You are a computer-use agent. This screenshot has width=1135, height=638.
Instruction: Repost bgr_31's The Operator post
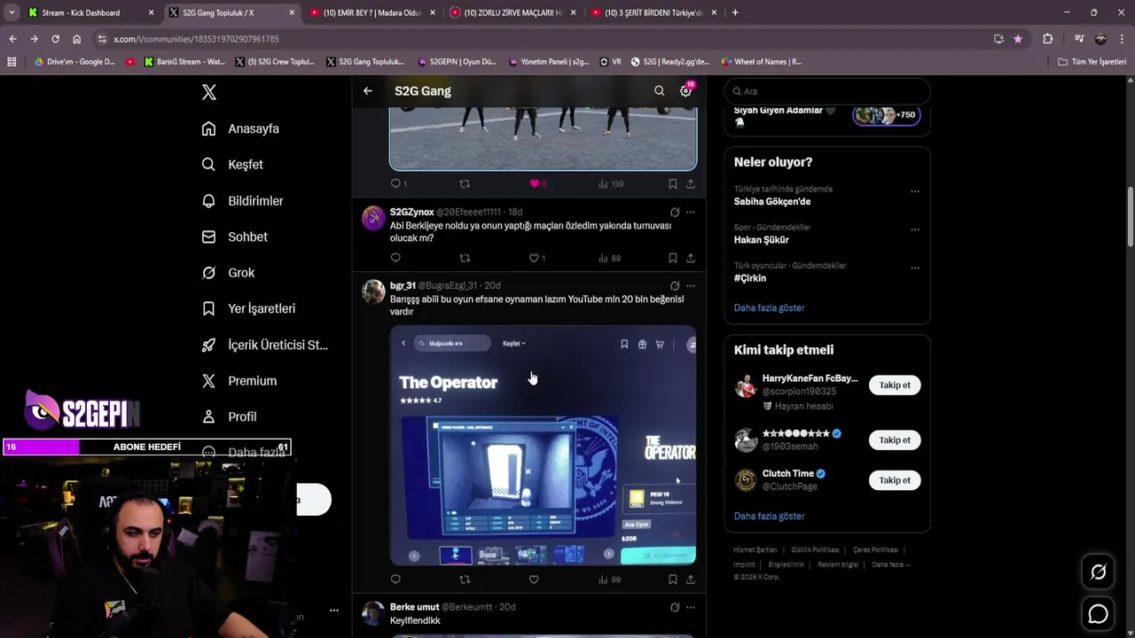pyautogui.click(x=465, y=580)
